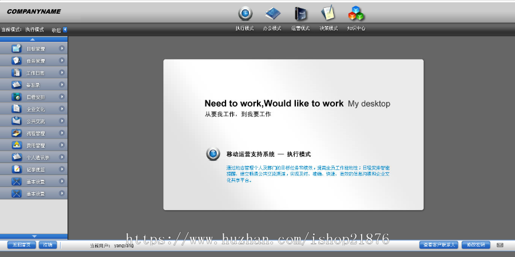Switch to 执行模式 text tab
This screenshot has height=257, width=515.
tap(245, 28)
